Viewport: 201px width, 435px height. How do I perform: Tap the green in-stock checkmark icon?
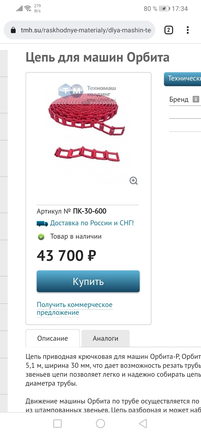tap(41, 237)
